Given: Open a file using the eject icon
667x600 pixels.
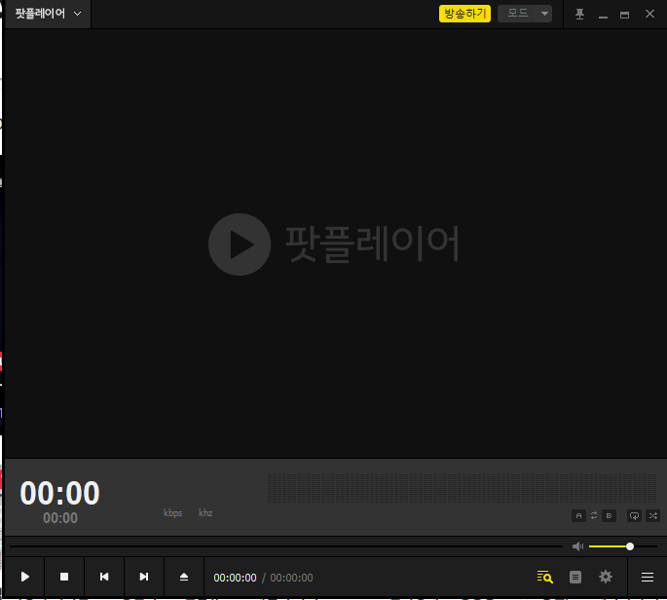Looking at the screenshot, I should click(184, 577).
